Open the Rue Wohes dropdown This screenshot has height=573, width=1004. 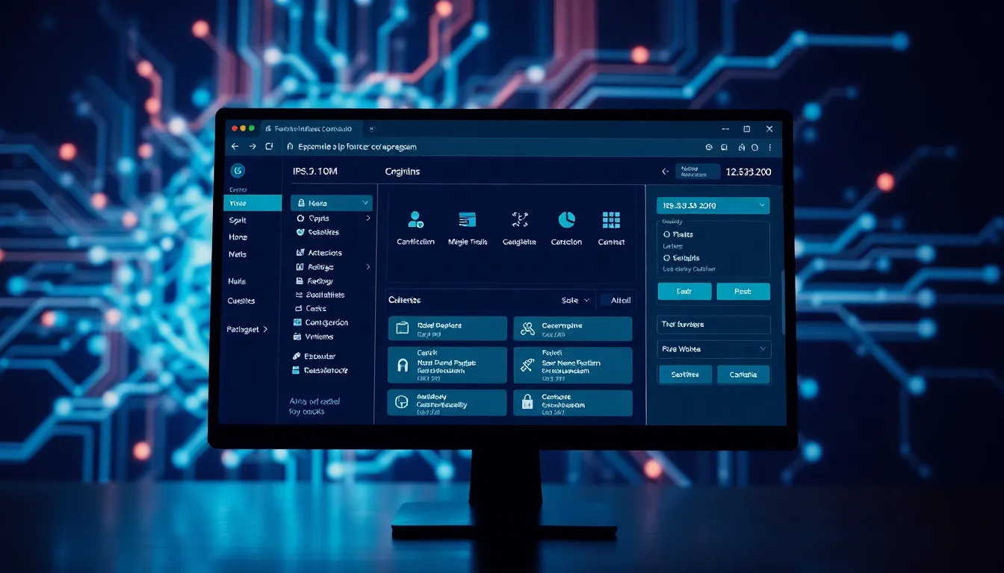tap(714, 349)
